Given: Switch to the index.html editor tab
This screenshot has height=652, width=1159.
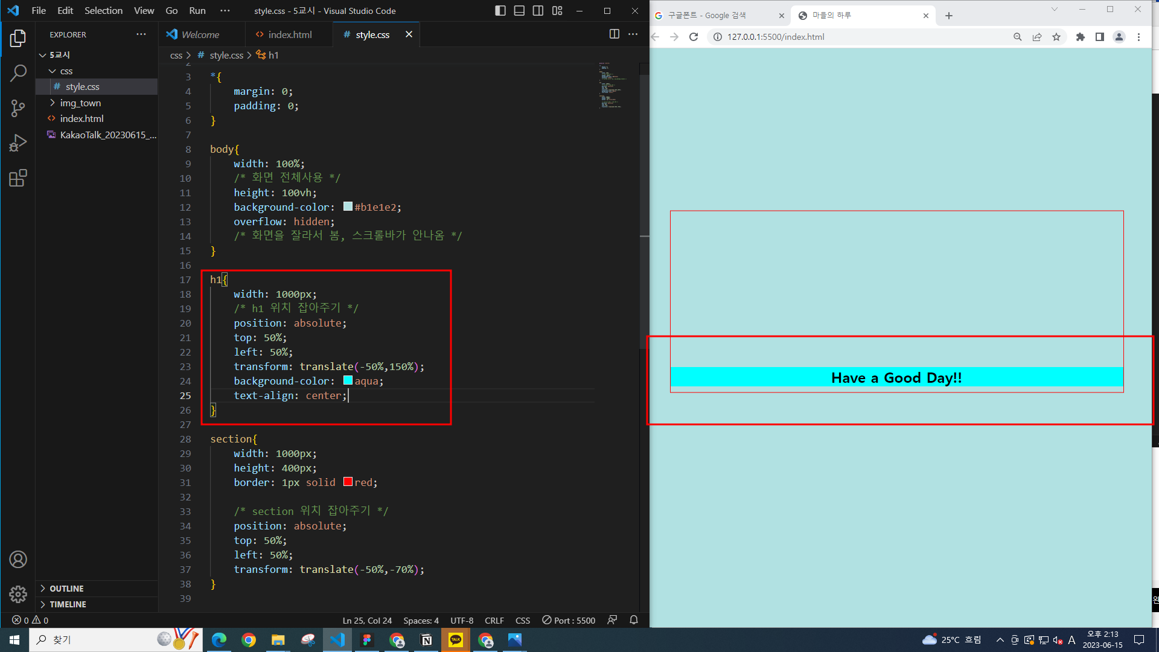Looking at the screenshot, I should (290, 34).
